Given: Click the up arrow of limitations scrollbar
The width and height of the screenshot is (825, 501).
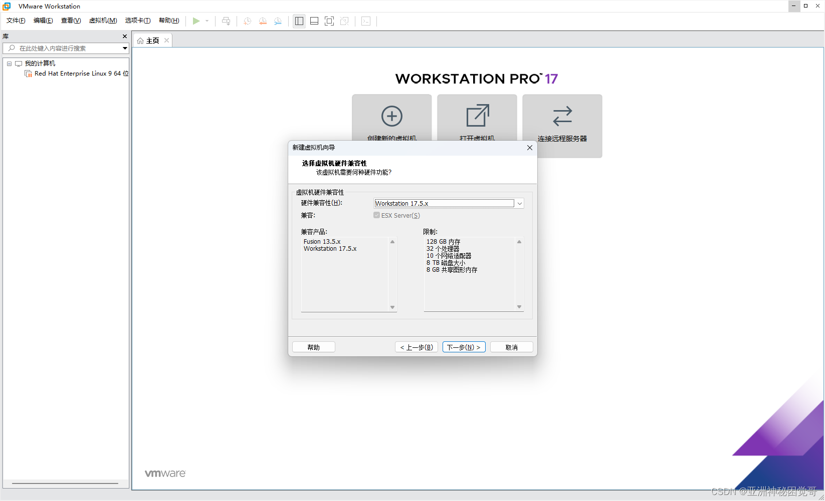Looking at the screenshot, I should pyautogui.click(x=519, y=242).
